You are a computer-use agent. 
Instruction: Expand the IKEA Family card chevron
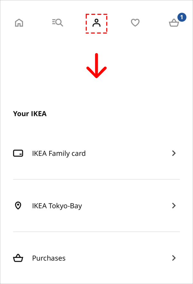[x=174, y=153]
